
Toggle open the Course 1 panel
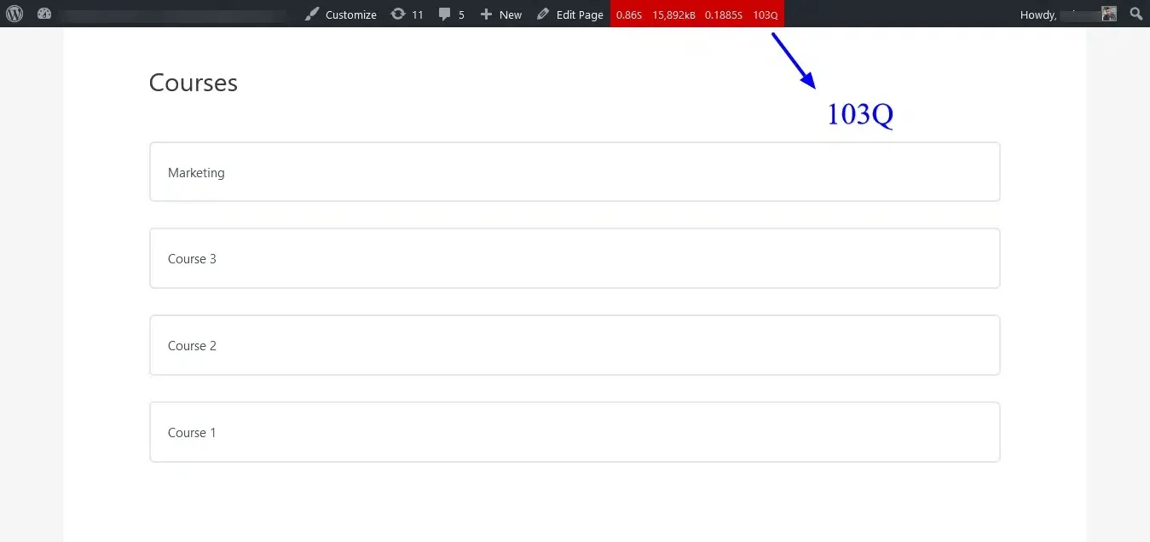[x=574, y=432]
